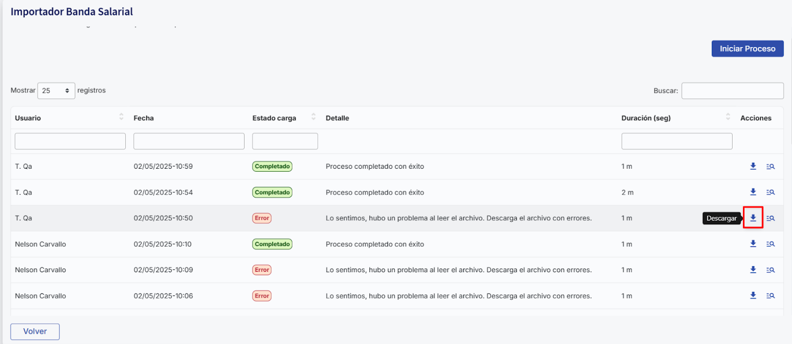Open the Mostrar registros count dropdown
Screen dimensions: 792x344
coord(56,91)
